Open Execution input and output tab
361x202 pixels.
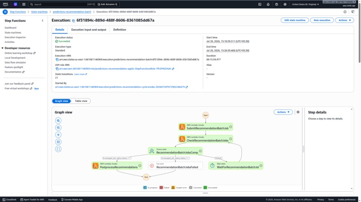(89, 30)
